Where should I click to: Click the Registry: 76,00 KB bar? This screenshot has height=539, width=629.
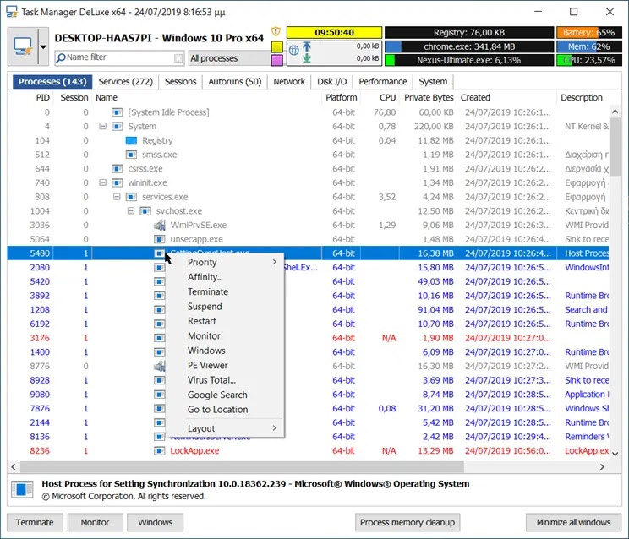coord(468,32)
